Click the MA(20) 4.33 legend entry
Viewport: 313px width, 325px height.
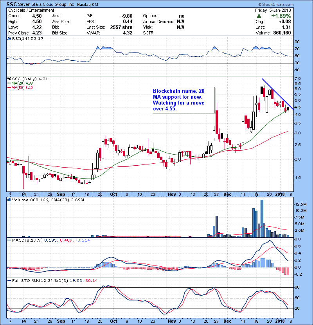20,83
